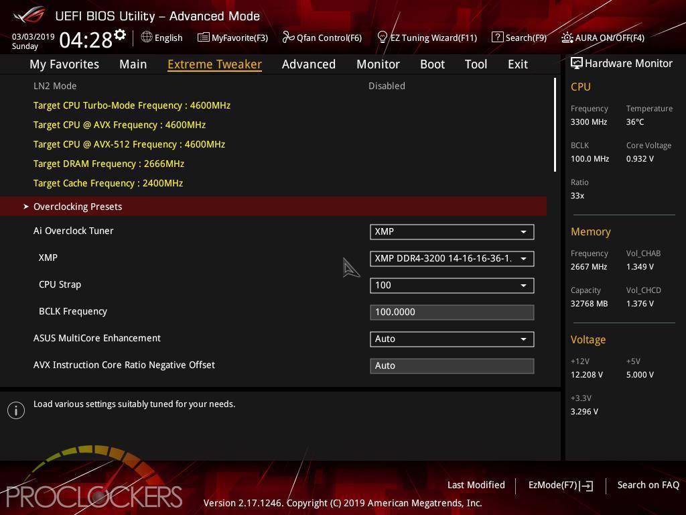Screen dimensions: 686x515
Task: Click the BCLK Frequency input field
Action: pos(452,312)
